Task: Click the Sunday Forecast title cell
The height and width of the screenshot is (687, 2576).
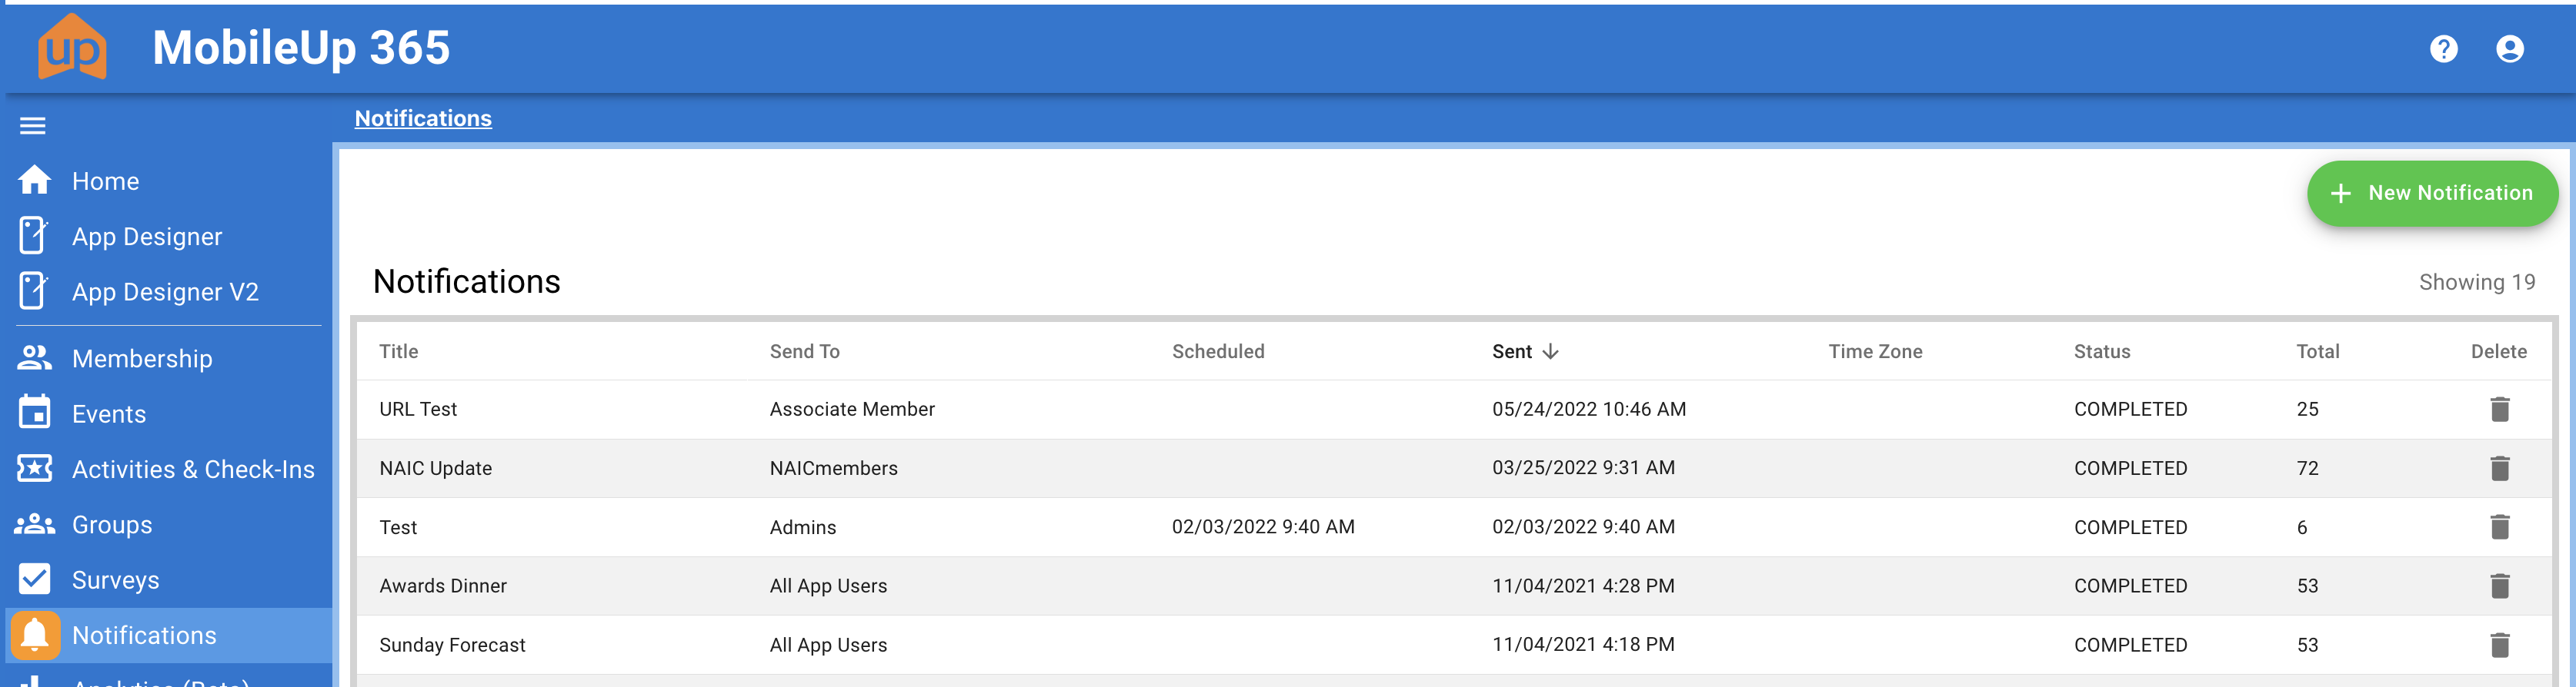Action: [452, 645]
